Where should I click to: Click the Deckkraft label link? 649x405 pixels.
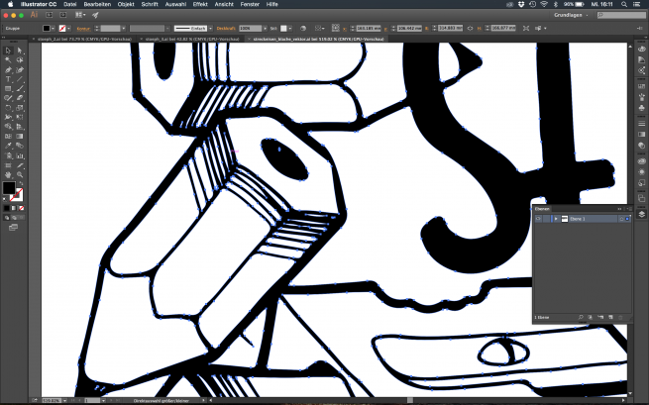pos(225,28)
